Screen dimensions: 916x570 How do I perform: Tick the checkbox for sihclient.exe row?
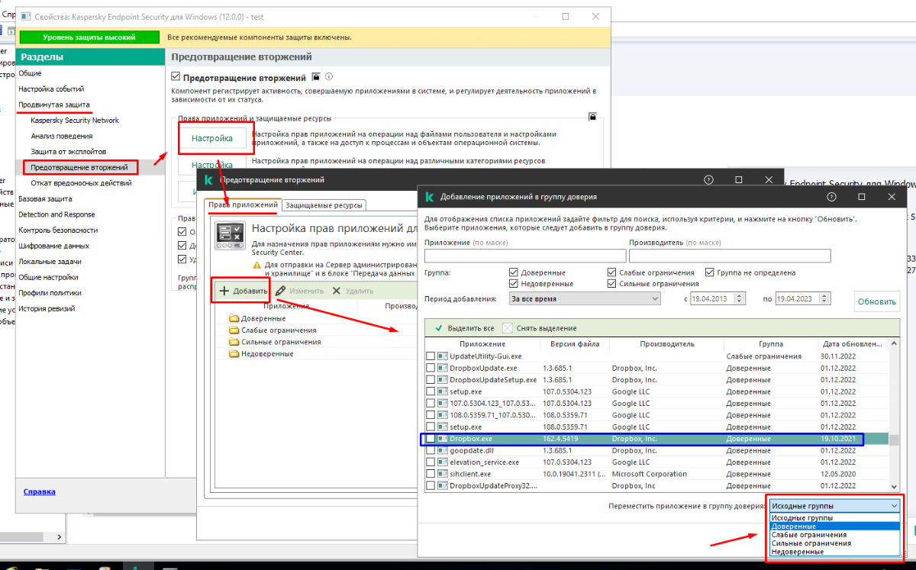431,474
